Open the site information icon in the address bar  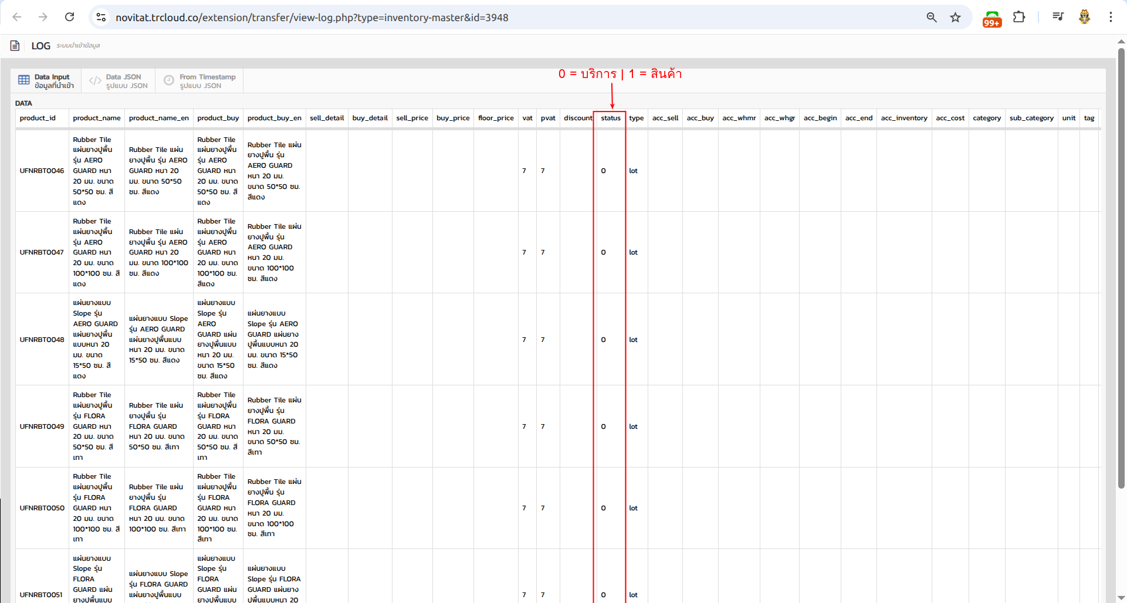101,17
